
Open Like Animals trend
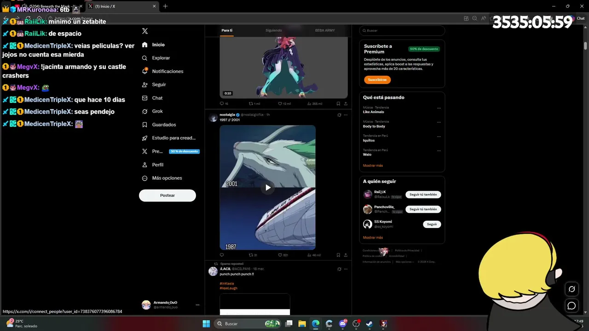373,112
